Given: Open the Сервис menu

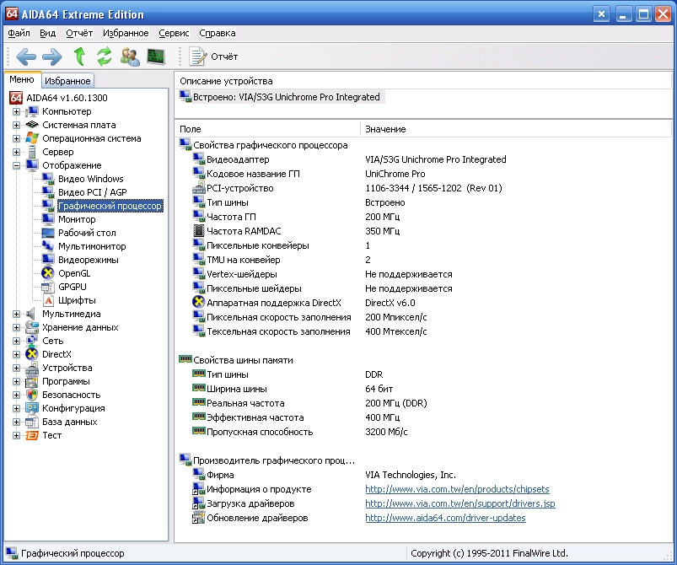Looking at the screenshot, I should [x=174, y=33].
